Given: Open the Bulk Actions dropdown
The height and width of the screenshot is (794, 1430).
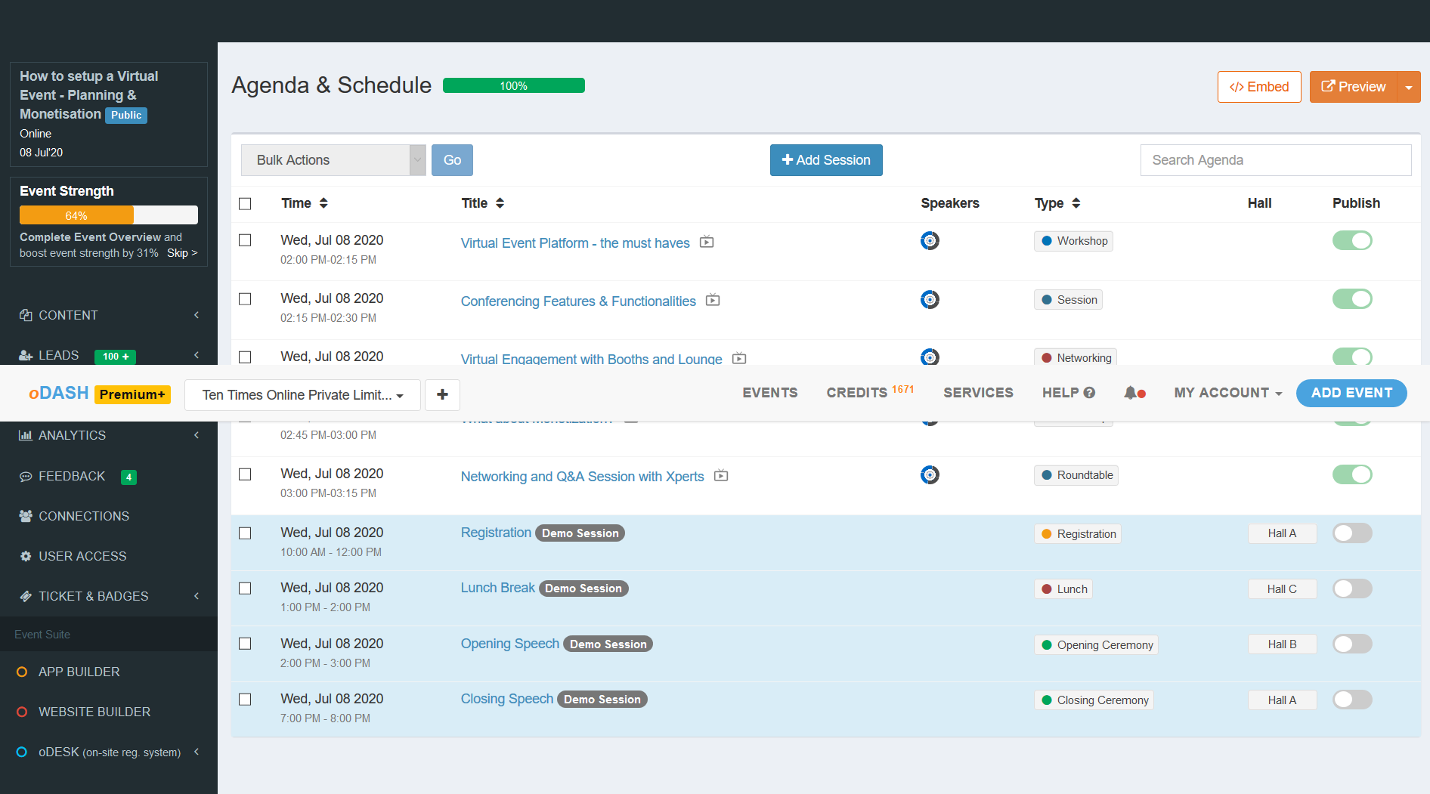Looking at the screenshot, I should [333, 160].
